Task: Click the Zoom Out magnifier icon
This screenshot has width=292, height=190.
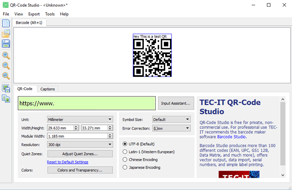Action: tap(6, 65)
